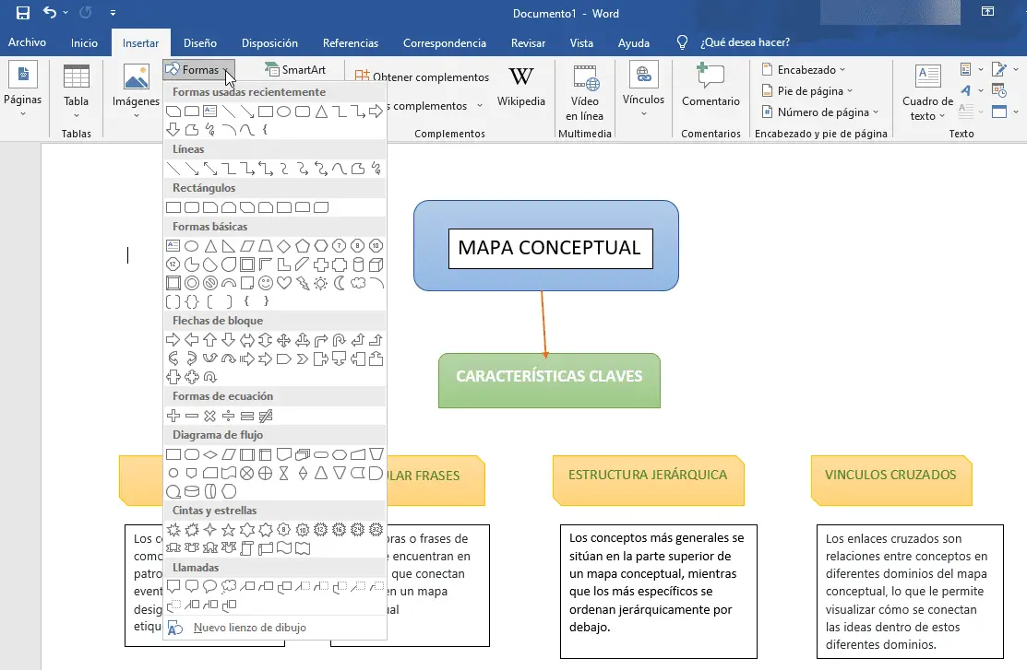This screenshot has width=1027, height=670.
Task: Pick the flowchart magnetic disk shape
Action: pos(192,491)
